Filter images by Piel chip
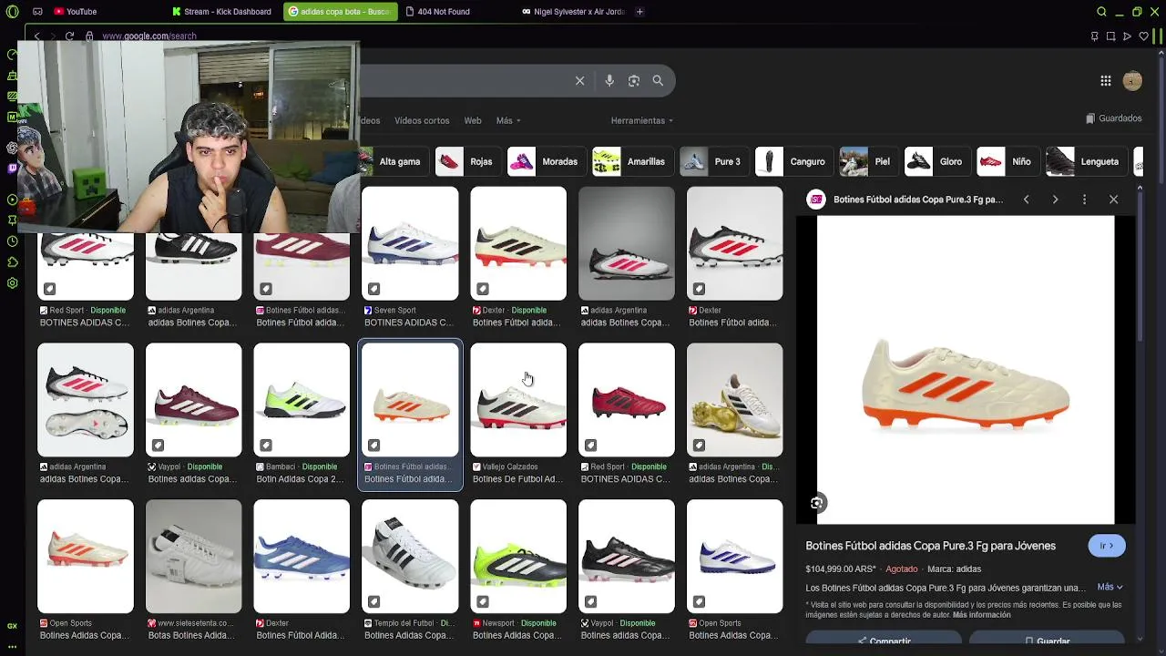This screenshot has width=1166, height=656. [867, 161]
